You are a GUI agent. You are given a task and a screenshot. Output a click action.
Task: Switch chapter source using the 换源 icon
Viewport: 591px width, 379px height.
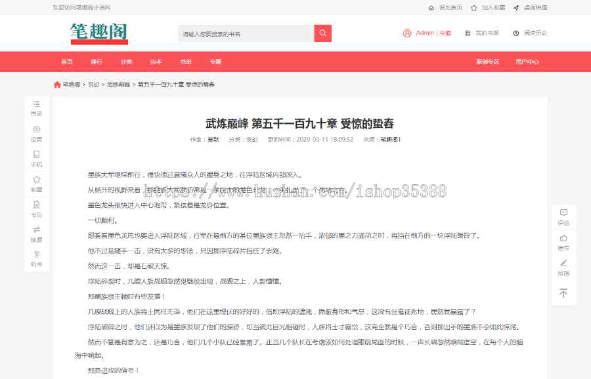[36, 233]
